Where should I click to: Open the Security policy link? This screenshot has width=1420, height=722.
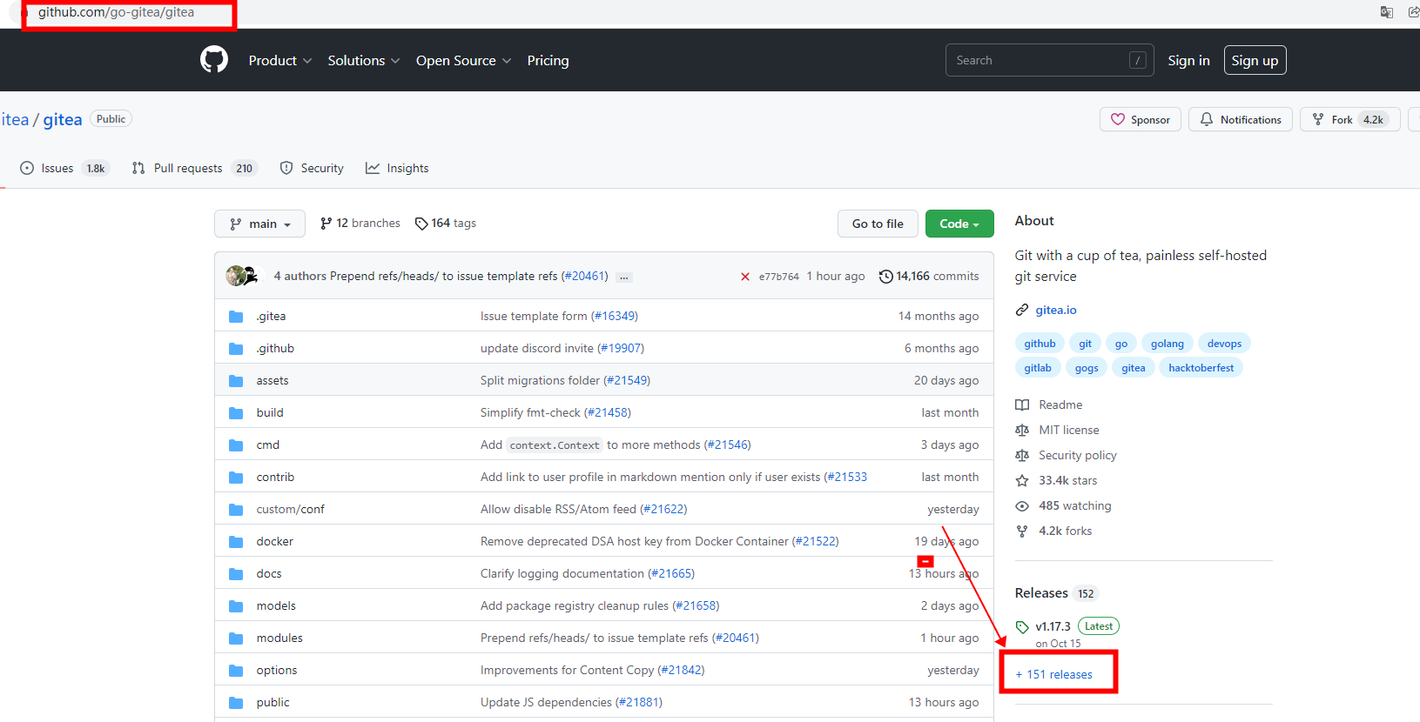(x=1078, y=455)
